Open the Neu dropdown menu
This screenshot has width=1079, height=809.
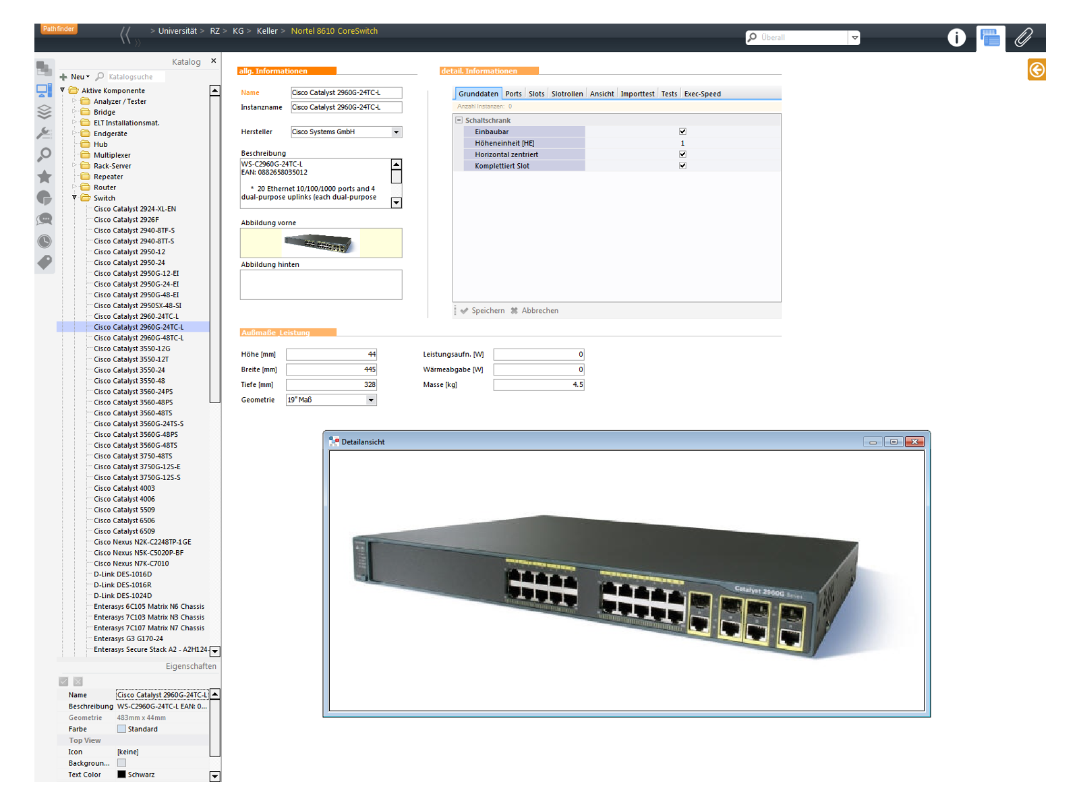click(x=80, y=77)
